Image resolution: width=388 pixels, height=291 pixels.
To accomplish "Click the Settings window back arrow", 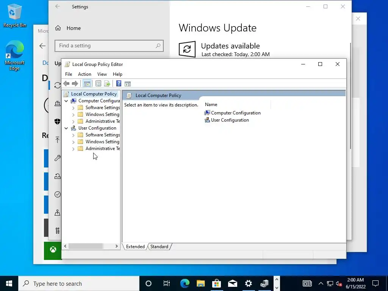I will (x=58, y=7).
